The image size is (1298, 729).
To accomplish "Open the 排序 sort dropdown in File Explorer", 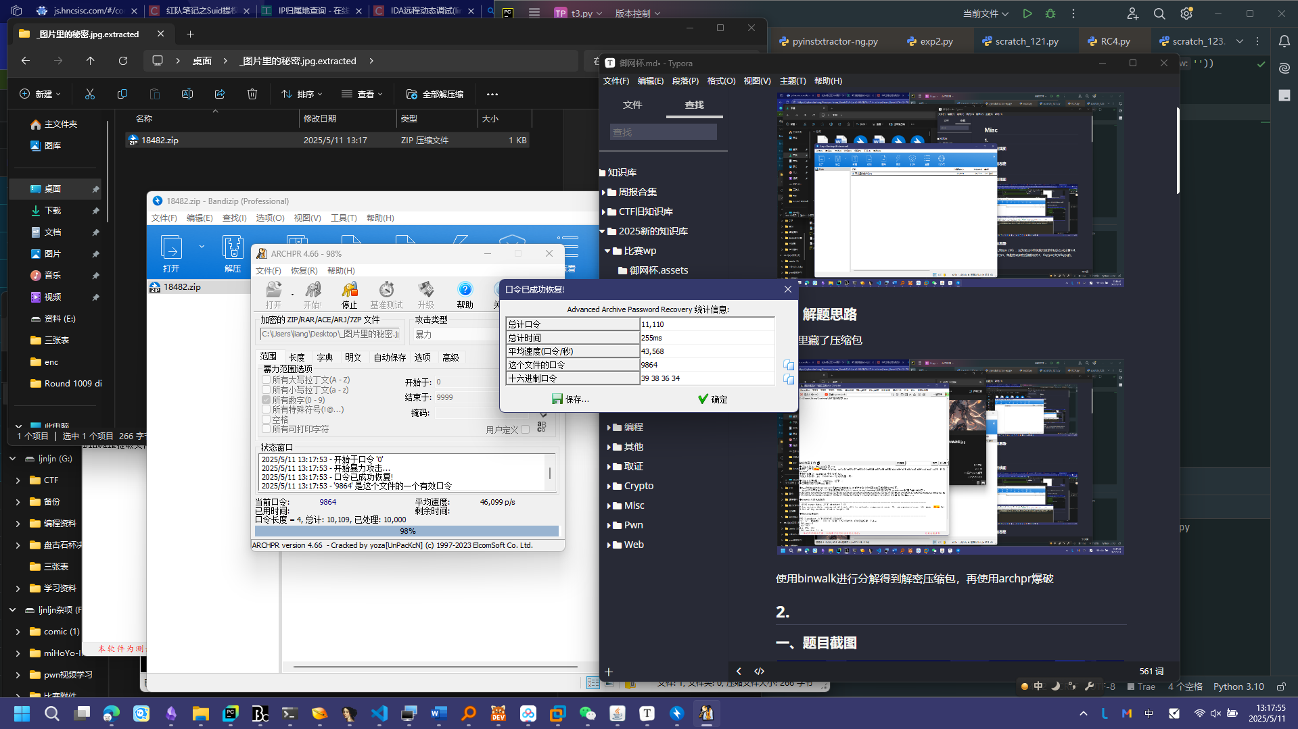I will [x=302, y=94].
